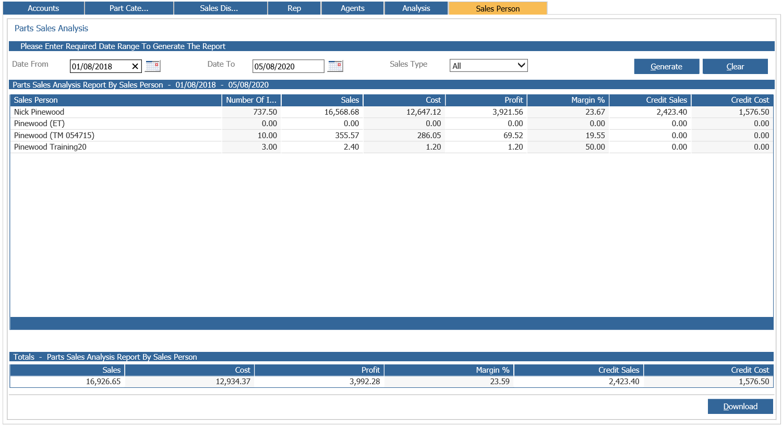
Task: Sort by the Margin % column header
Action: click(568, 100)
